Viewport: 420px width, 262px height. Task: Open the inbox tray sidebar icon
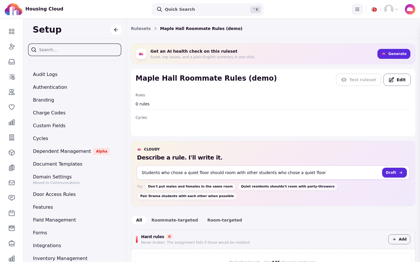point(12,62)
